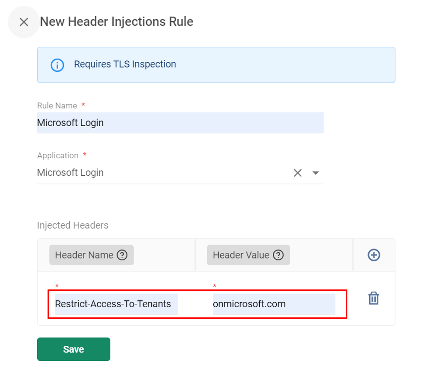Click the New Header Injections Rule title
Image resolution: width=434 pixels, height=380 pixels.
click(x=116, y=22)
